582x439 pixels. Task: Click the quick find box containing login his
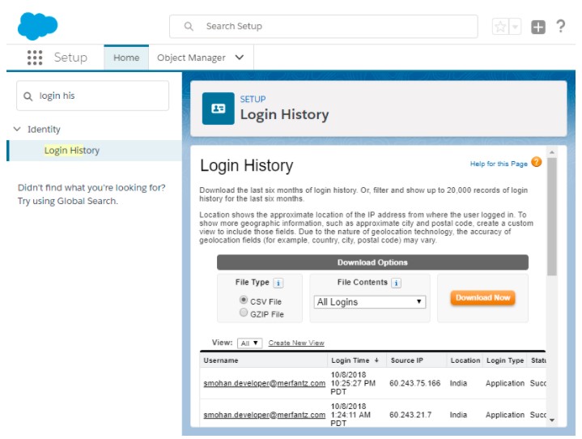[x=93, y=96]
